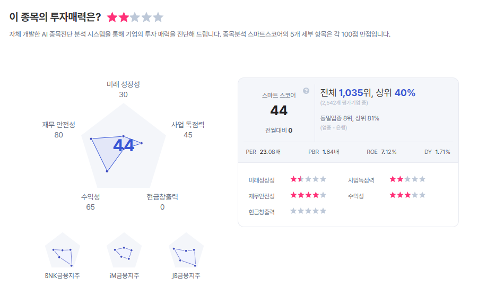Click the 미래성장성 star rating row
478x286 pixels.
click(x=308, y=179)
